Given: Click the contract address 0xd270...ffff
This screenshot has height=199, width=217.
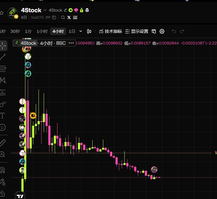Looking at the screenshot, I should (41, 17).
